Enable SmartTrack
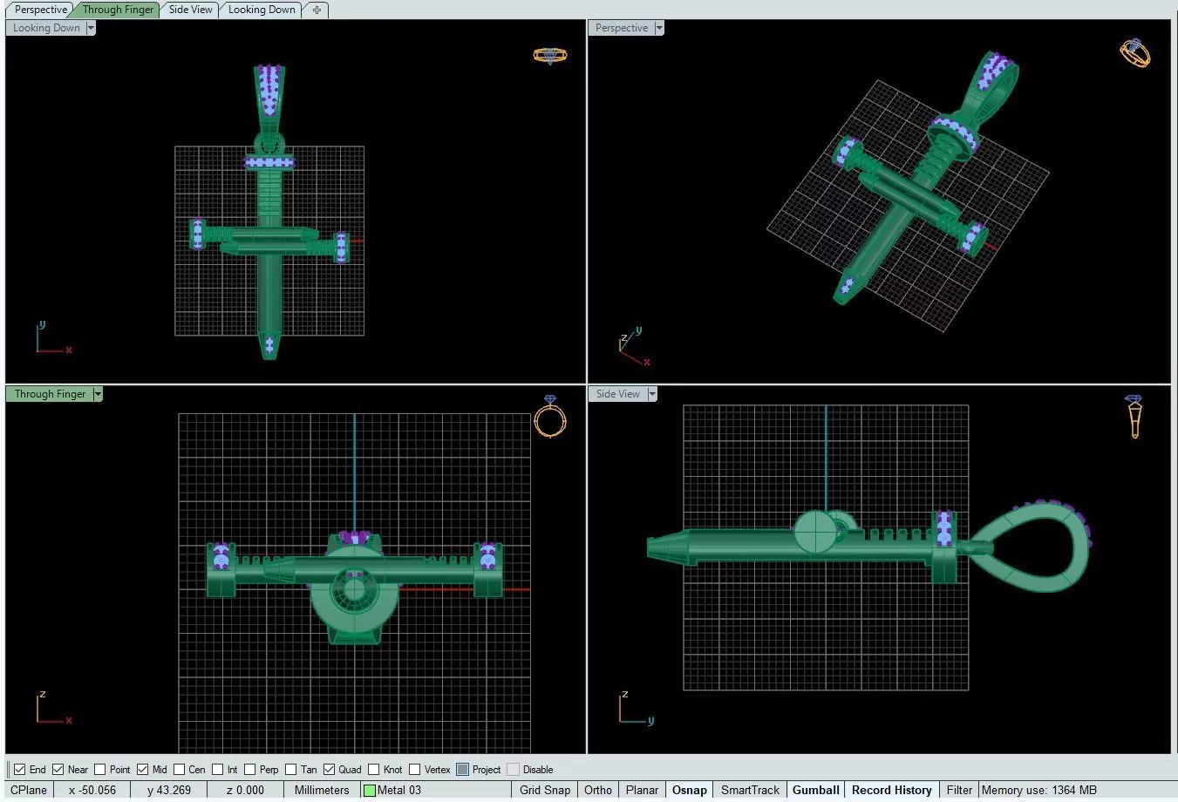Screen dimensions: 1178x802 point(750,790)
